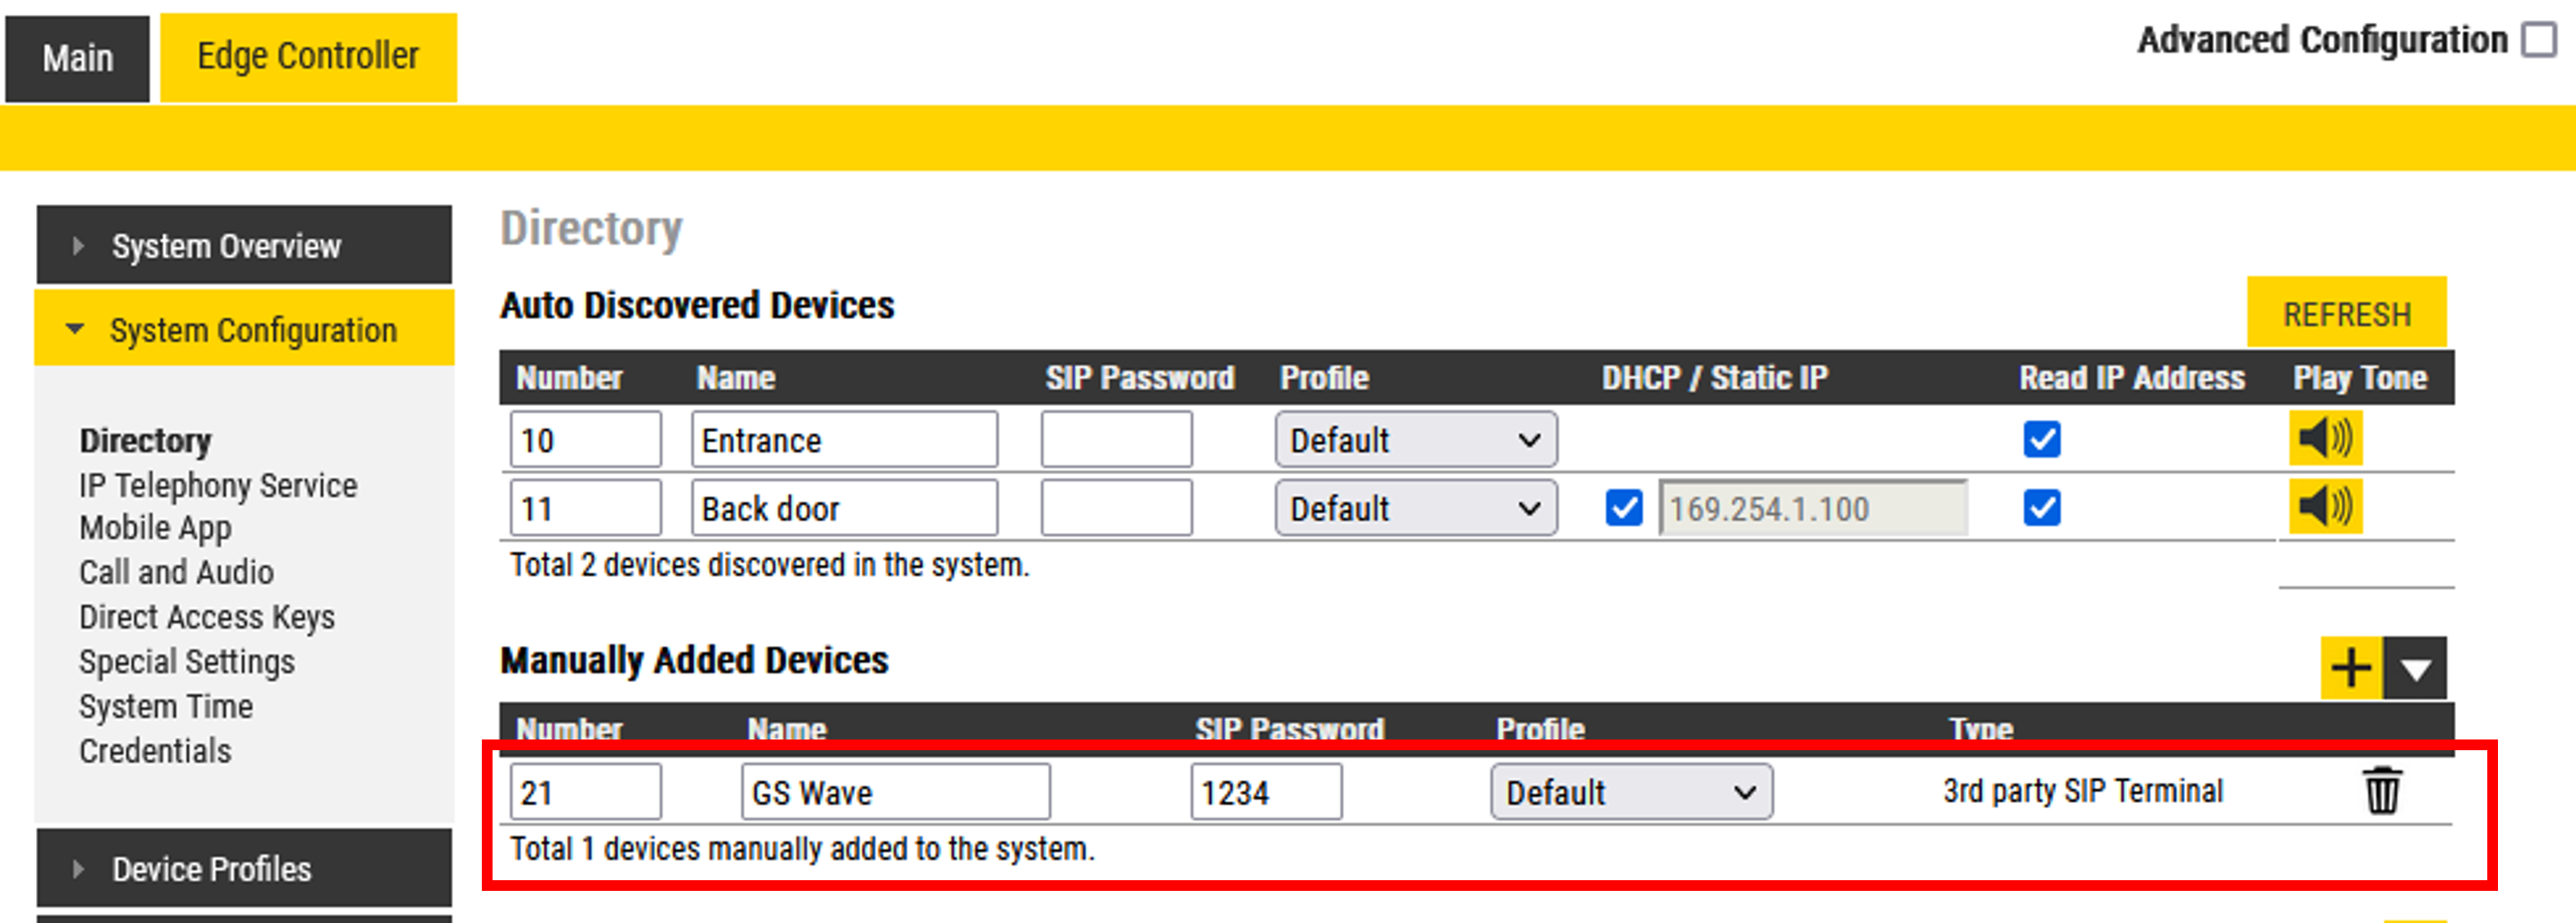The height and width of the screenshot is (923, 2576).
Task: Open Profile dropdown for Entrance
Action: pos(1415,440)
